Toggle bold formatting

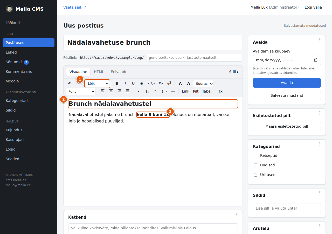117,83
